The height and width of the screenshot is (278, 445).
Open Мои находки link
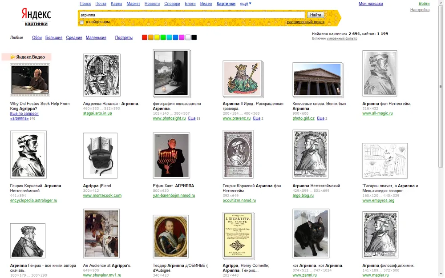coord(371,4)
